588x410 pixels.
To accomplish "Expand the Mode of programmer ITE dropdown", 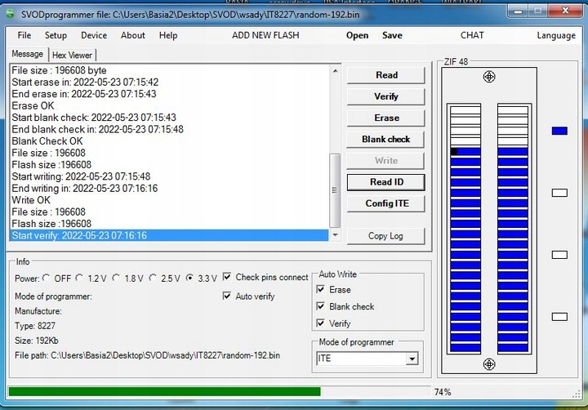I will point(412,359).
